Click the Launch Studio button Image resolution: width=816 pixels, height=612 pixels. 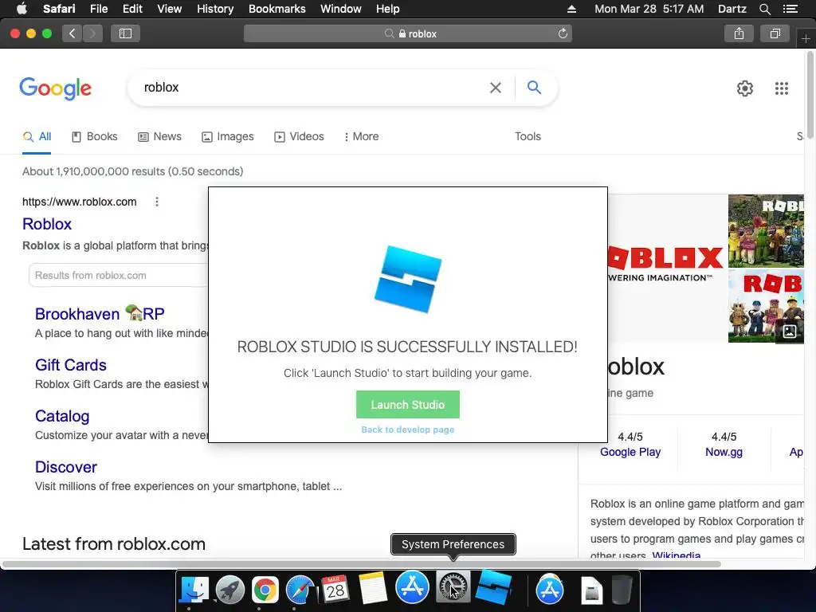[x=407, y=404]
